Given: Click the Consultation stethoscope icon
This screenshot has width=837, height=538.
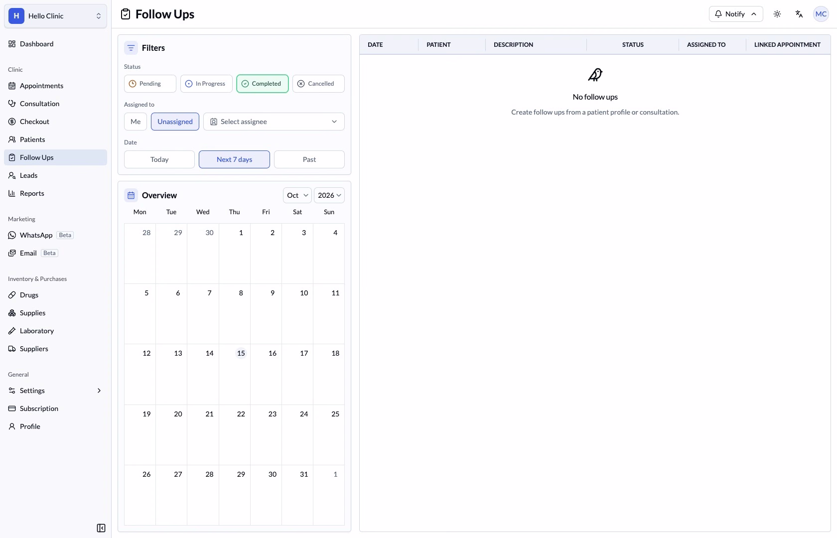Looking at the screenshot, I should pyautogui.click(x=12, y=104).
